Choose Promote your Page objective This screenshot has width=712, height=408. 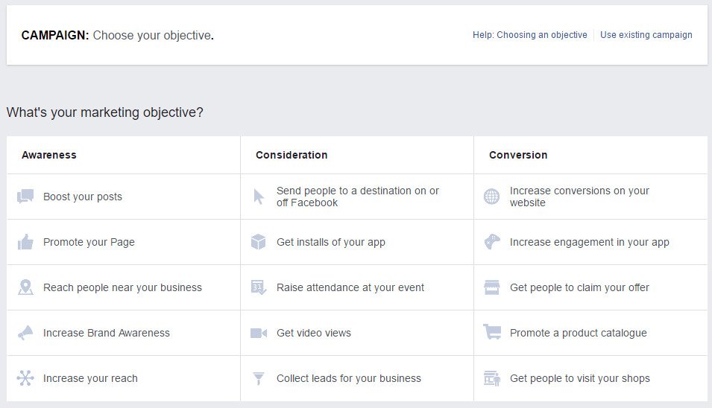(124, 242)
